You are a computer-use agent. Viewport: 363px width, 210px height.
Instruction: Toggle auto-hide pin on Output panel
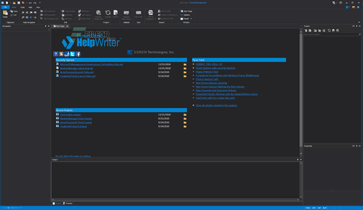point(298,159)
